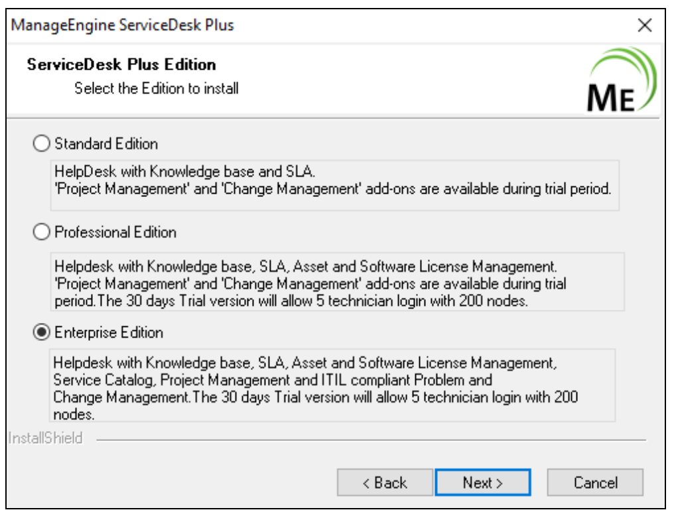674x516 pixels.
Task: Go back with the Back button
Action: [385, 483]
